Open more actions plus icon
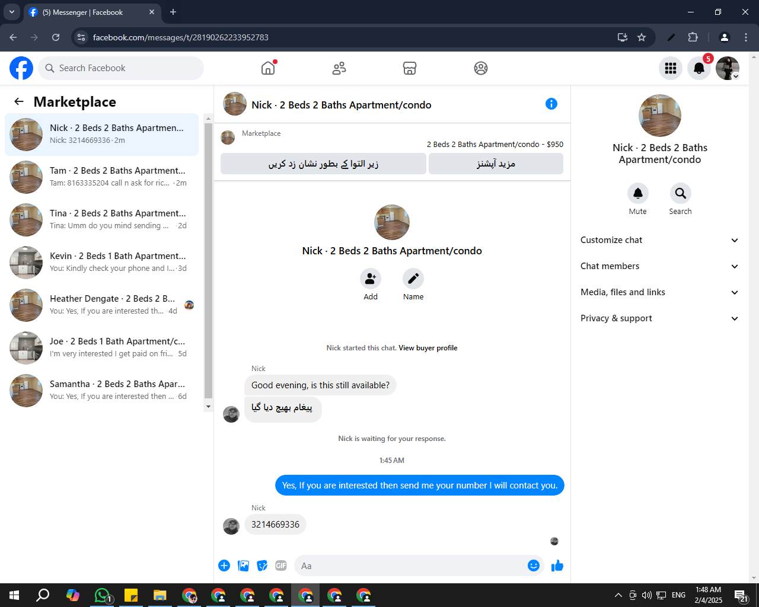Image resolution: width=759 pixels, height=607 pixels. click(x=224, y=566)
